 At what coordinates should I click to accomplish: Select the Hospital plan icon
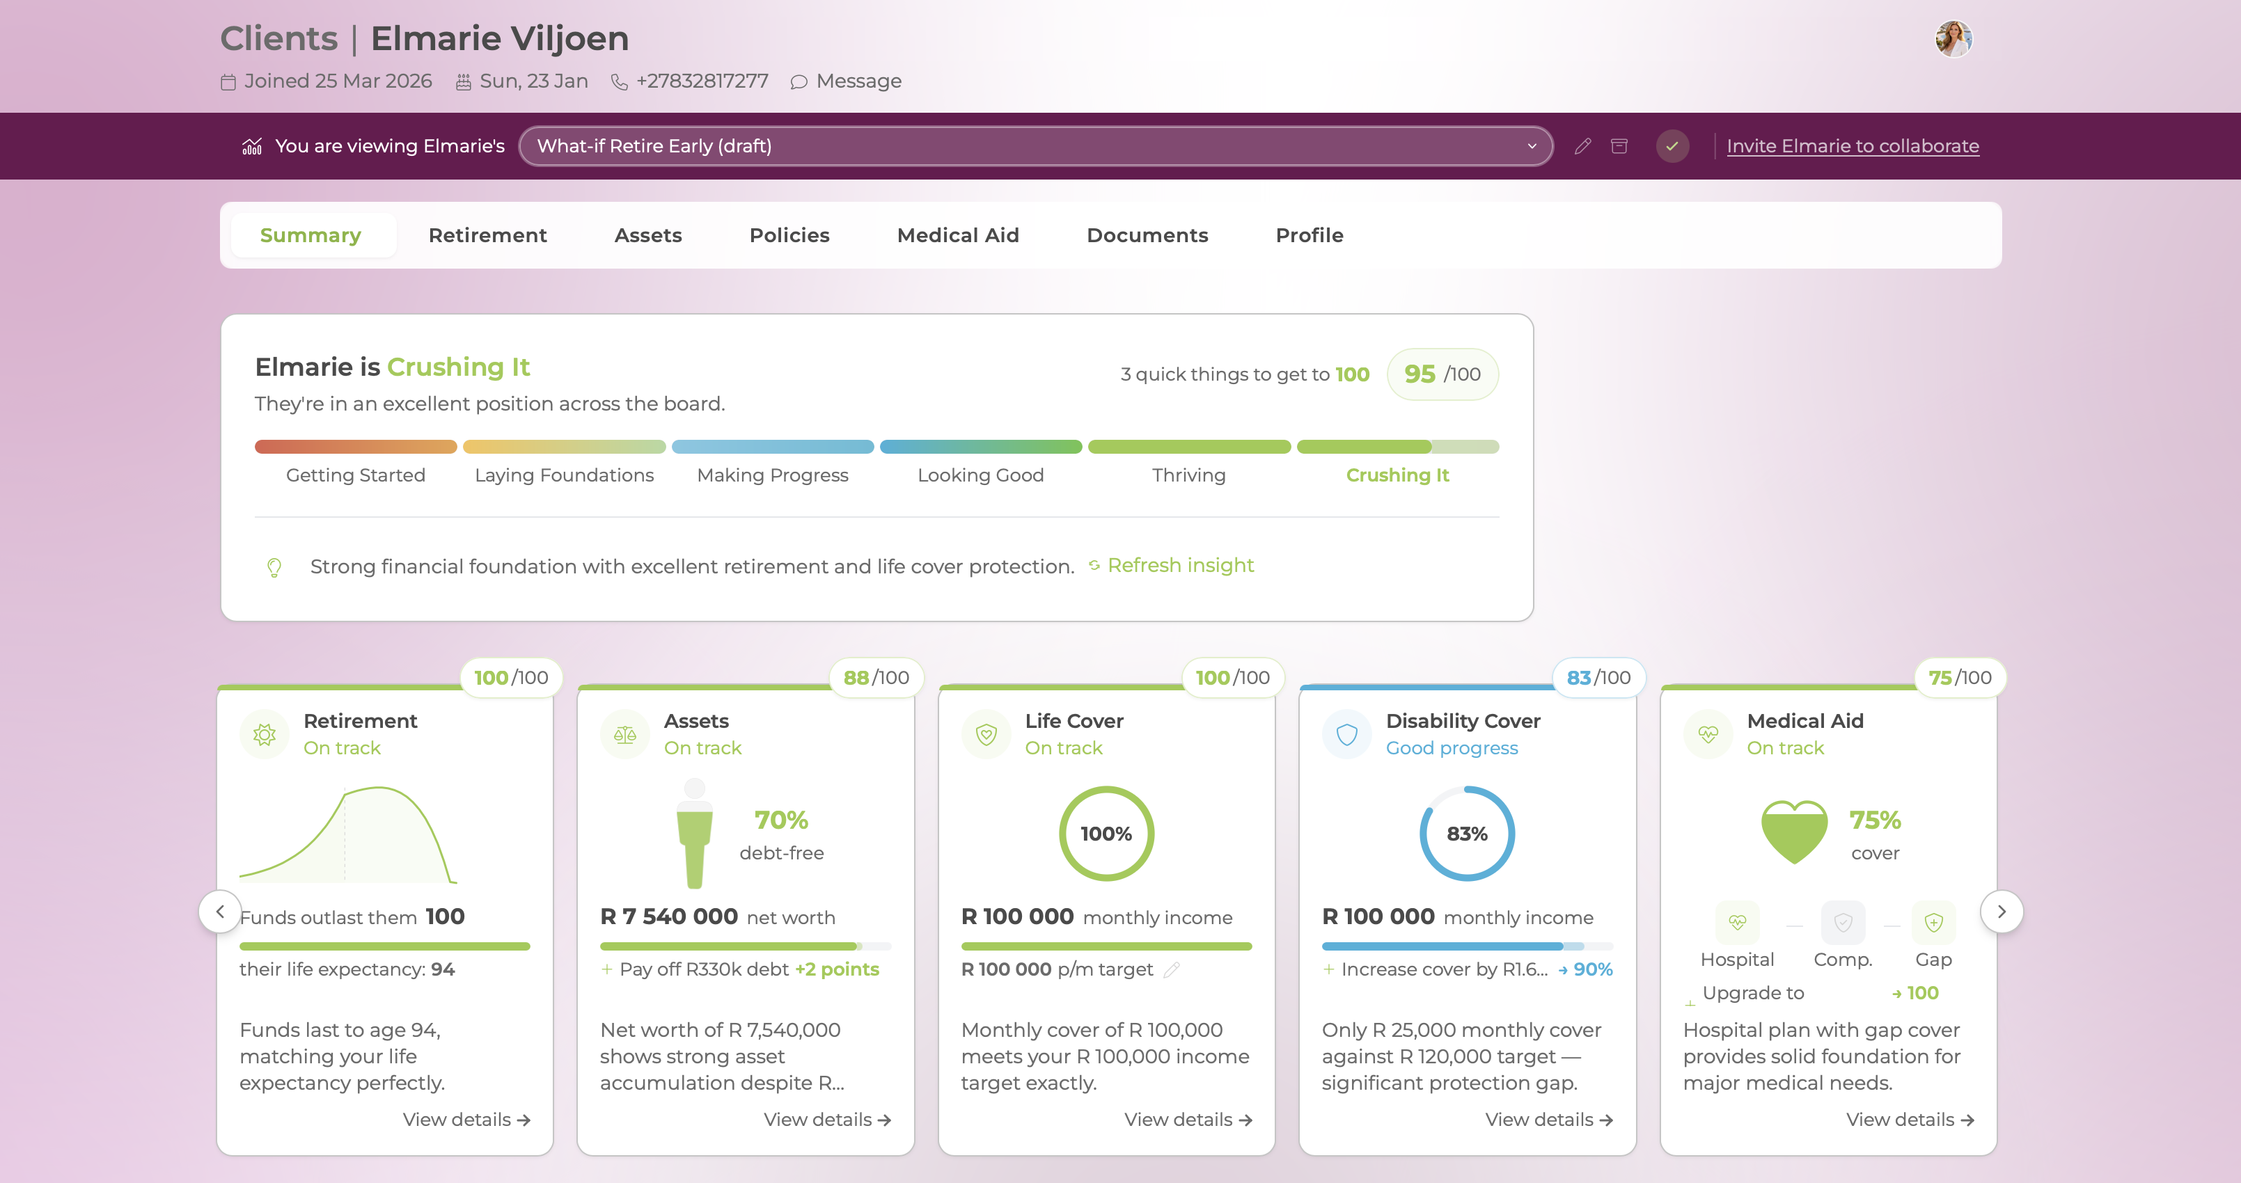click(x=1737, y=922)
